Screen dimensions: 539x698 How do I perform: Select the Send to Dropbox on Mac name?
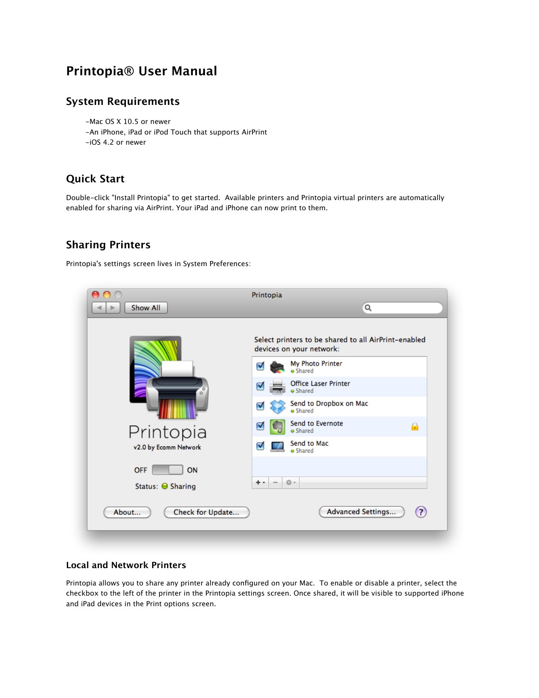[329, 404]
